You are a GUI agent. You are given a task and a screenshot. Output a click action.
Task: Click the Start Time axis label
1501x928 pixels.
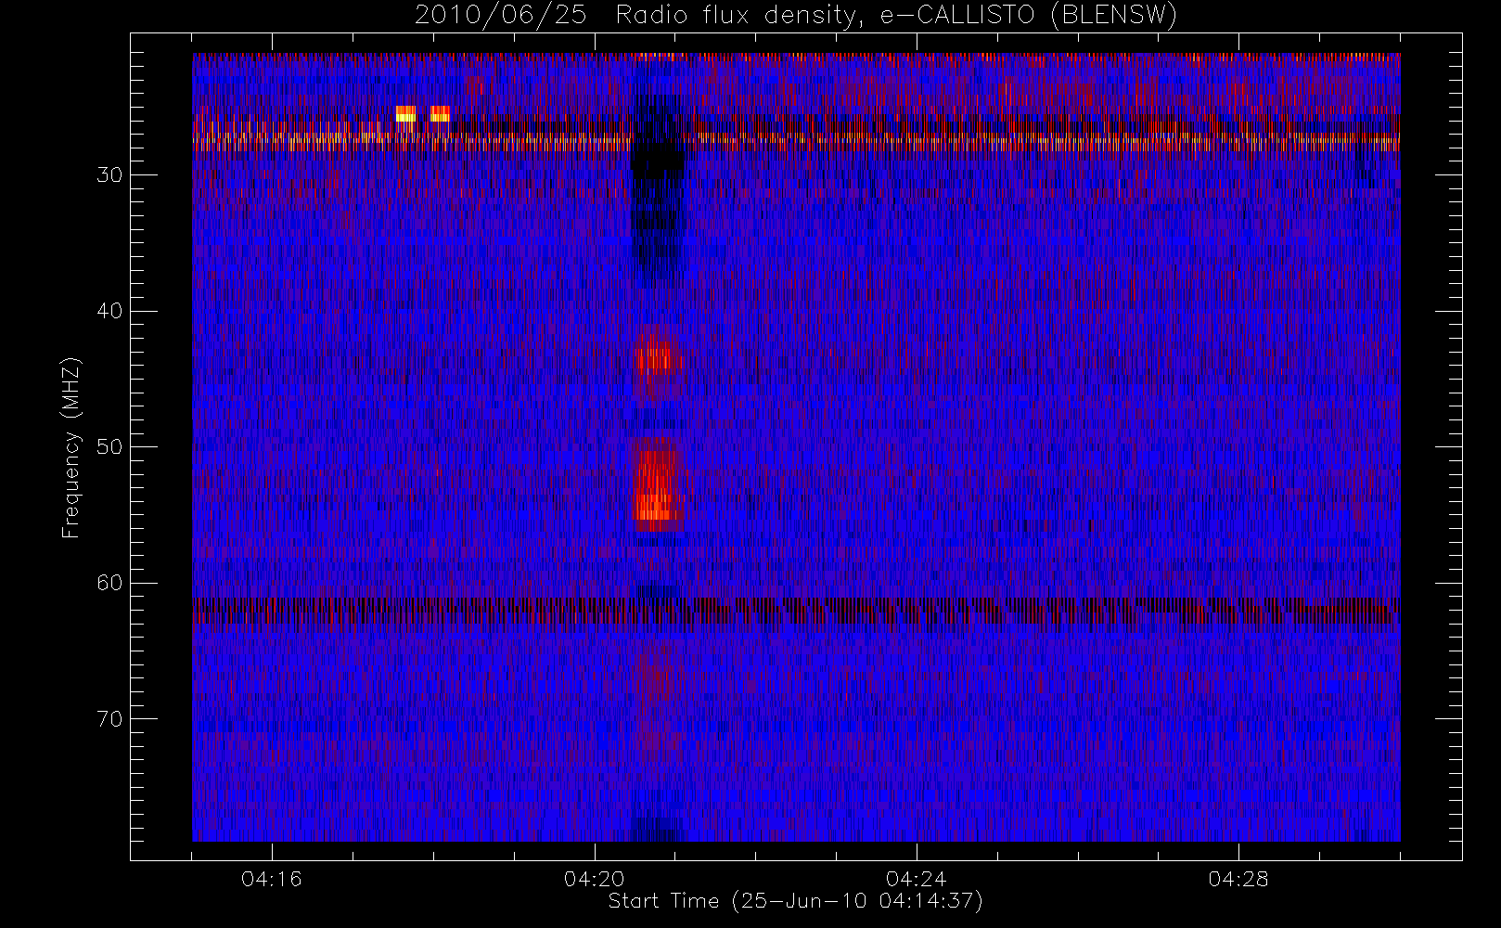pos(795,901)
